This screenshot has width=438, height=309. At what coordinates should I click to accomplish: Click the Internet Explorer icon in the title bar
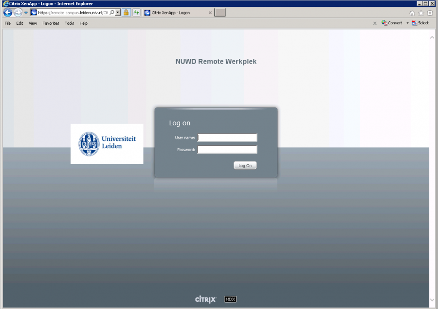coord(5,3)
